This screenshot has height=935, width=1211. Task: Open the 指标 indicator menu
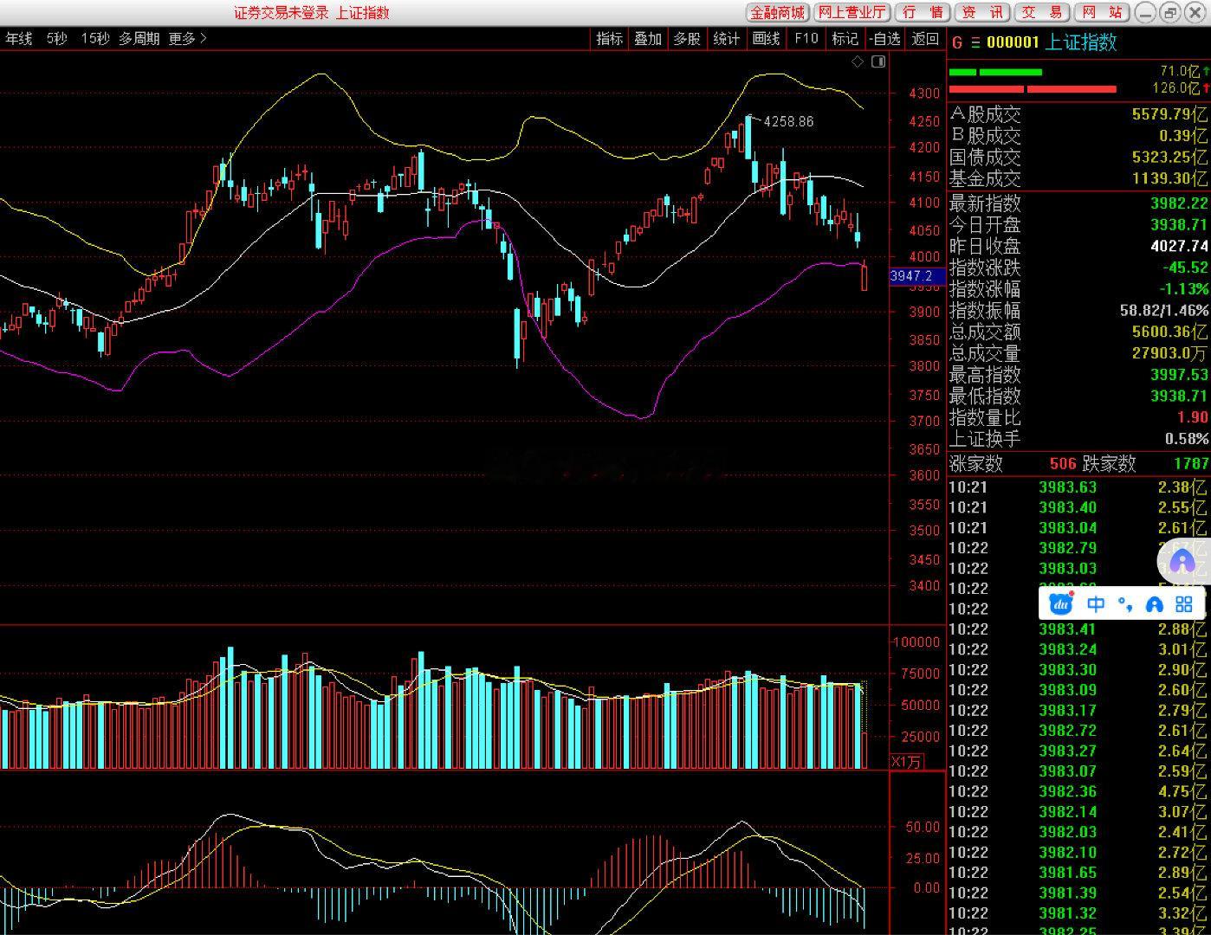tap(610, 38)
